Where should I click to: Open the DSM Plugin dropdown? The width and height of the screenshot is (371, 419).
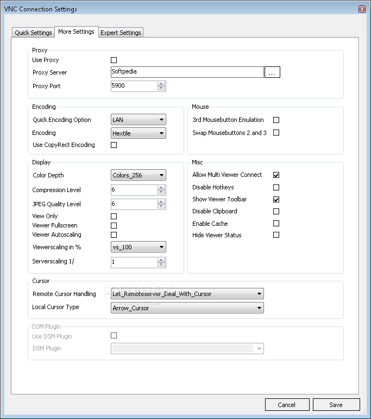coord(187,349)
